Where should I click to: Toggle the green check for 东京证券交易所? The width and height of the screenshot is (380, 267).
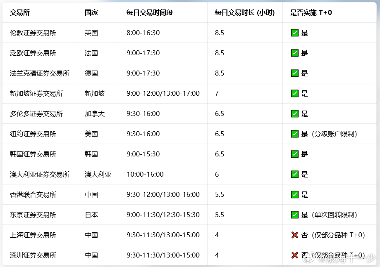point(294,215)
